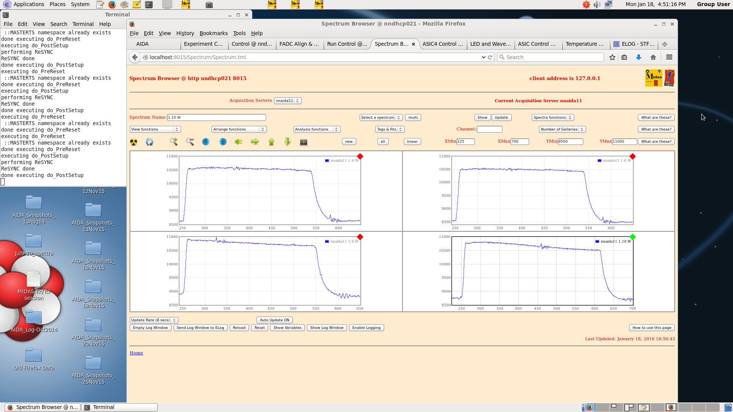The height and width of the screenshot is (412, 733).
Task: Go back with Firefox back arrow
Action: pyautogui.click(x=135, y=57)
